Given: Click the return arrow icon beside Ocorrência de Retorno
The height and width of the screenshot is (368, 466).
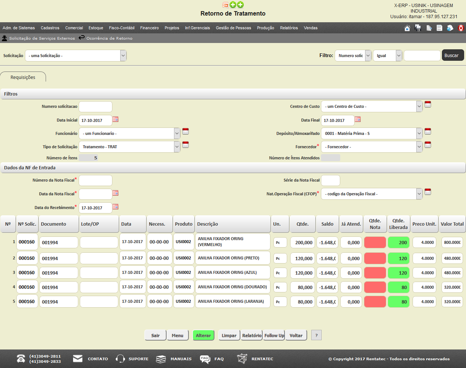Looking at the screenshot, I should coord(82,38).
